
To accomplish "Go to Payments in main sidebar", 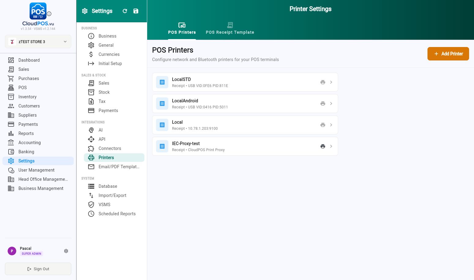I will point(38,124).
